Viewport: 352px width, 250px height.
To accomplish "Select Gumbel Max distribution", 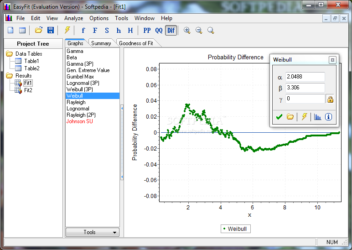I will coord(93,77).
